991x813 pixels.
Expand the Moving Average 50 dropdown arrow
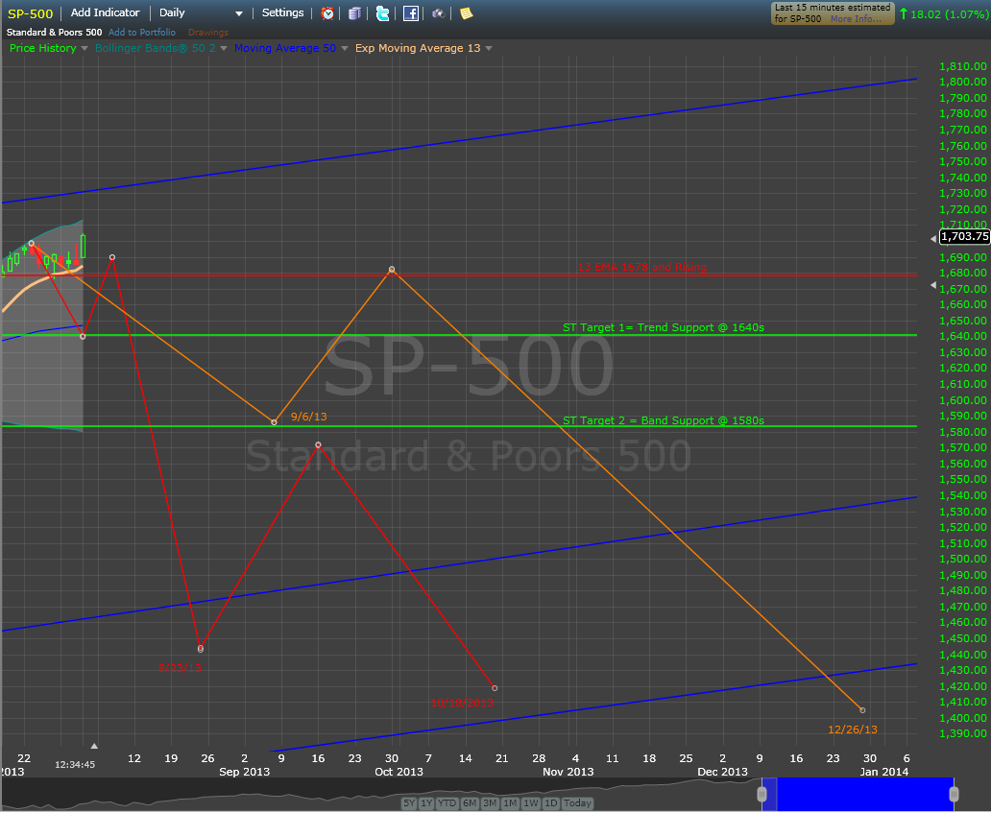click(345, 49)
